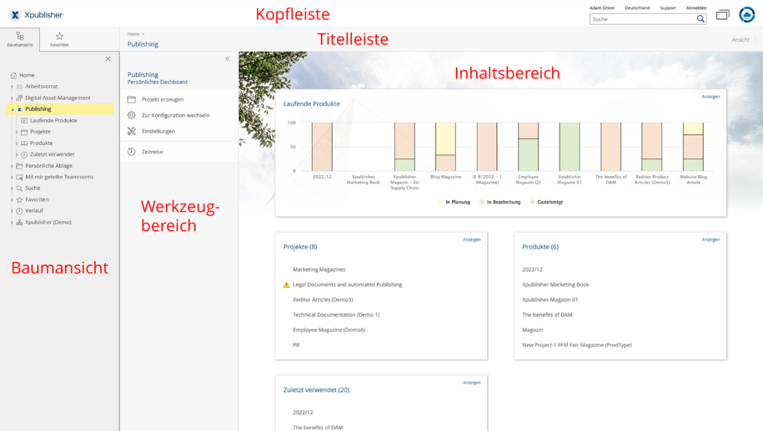Click warning icon beside Legal Documents project

[x=286, y=285]
